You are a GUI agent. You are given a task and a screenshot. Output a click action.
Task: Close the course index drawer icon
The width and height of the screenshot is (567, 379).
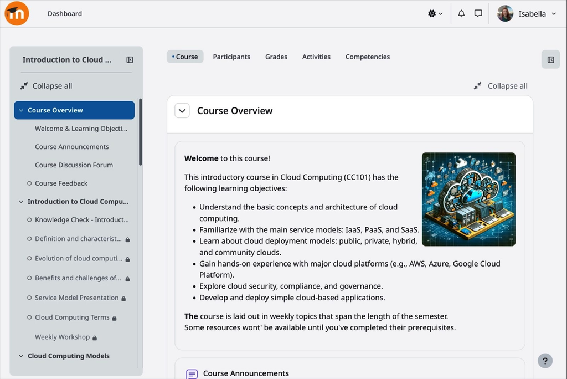[130, 60]
